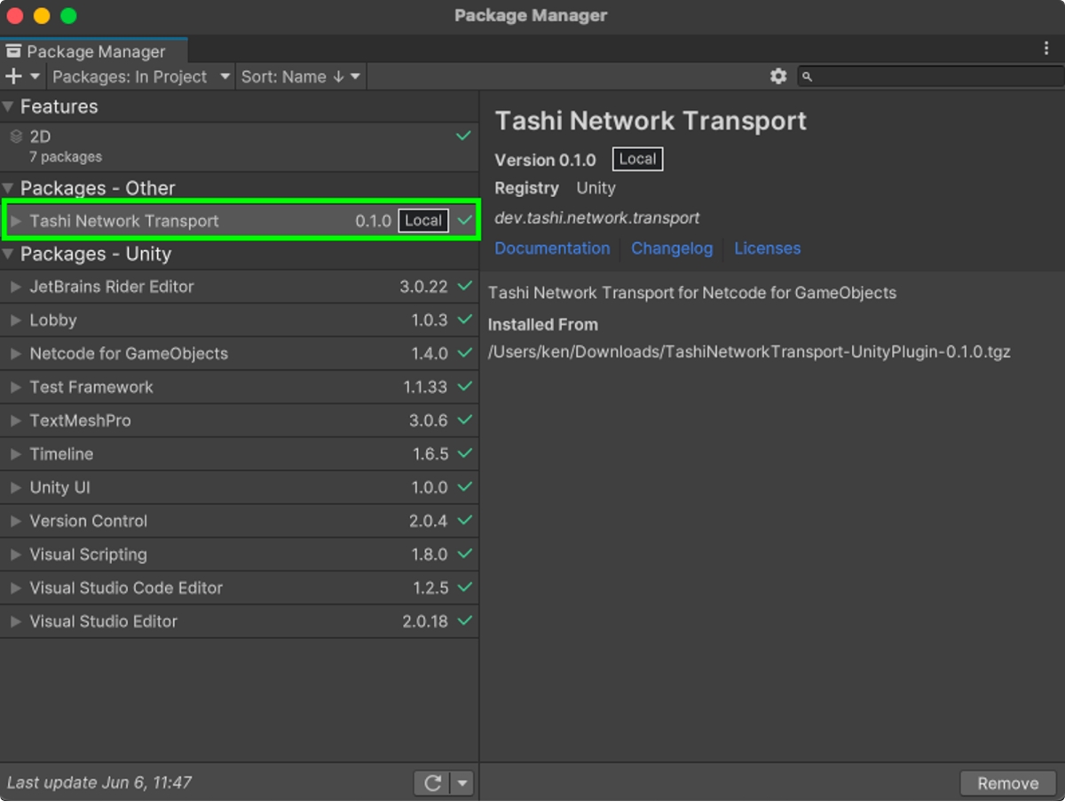Click the refresh package list button
The width and height of the screenshot is (1065, 802).
433,782
